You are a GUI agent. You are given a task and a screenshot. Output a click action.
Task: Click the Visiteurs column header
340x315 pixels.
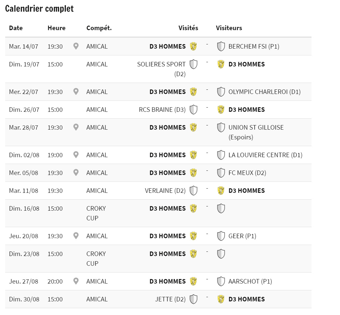pos(229,28)
